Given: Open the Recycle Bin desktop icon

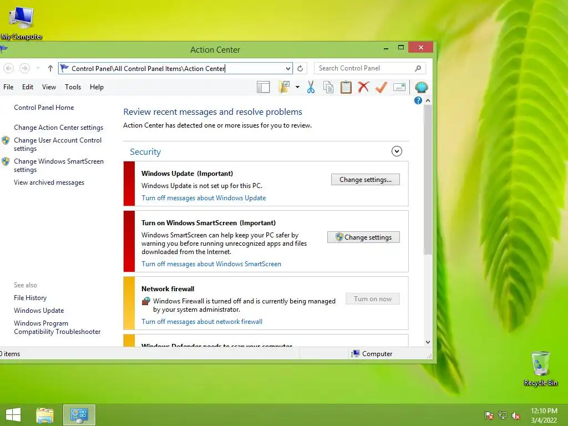Looking at the screenshot, I should (x=540, y=368).
